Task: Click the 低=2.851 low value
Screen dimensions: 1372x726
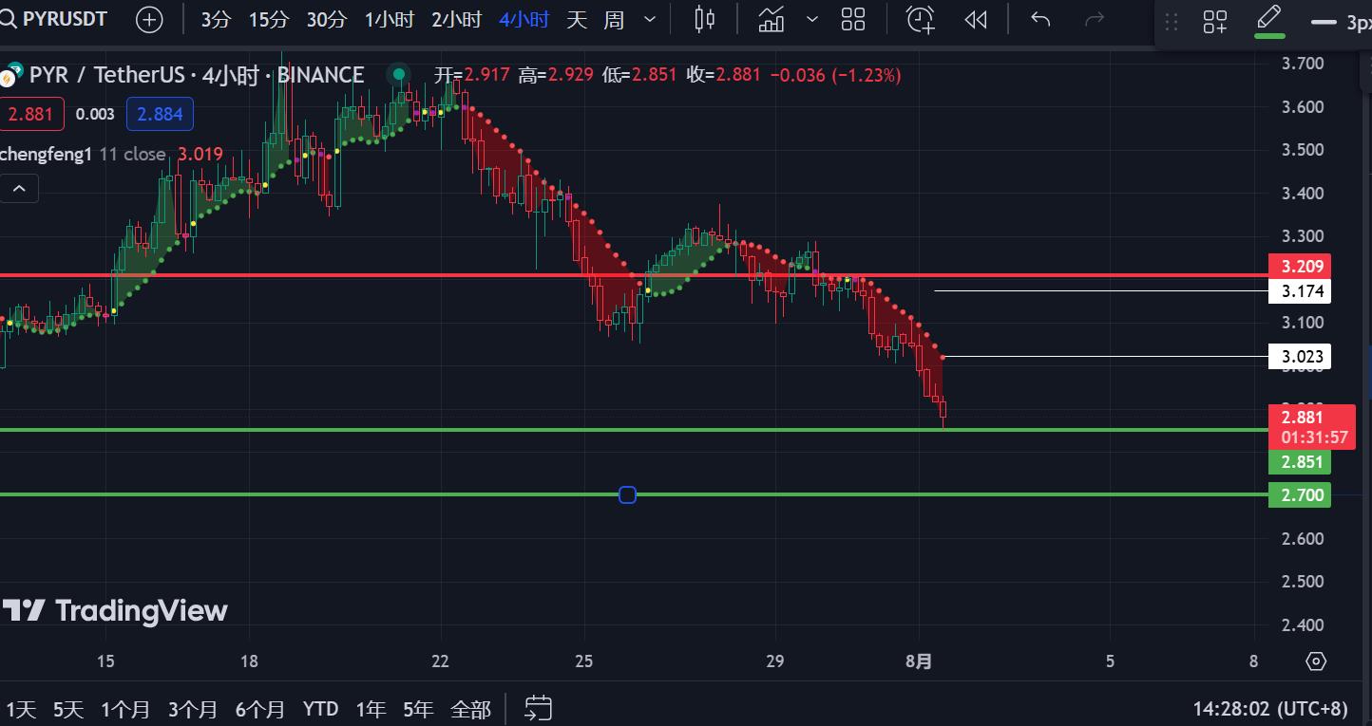Action: tap(641, 75)
